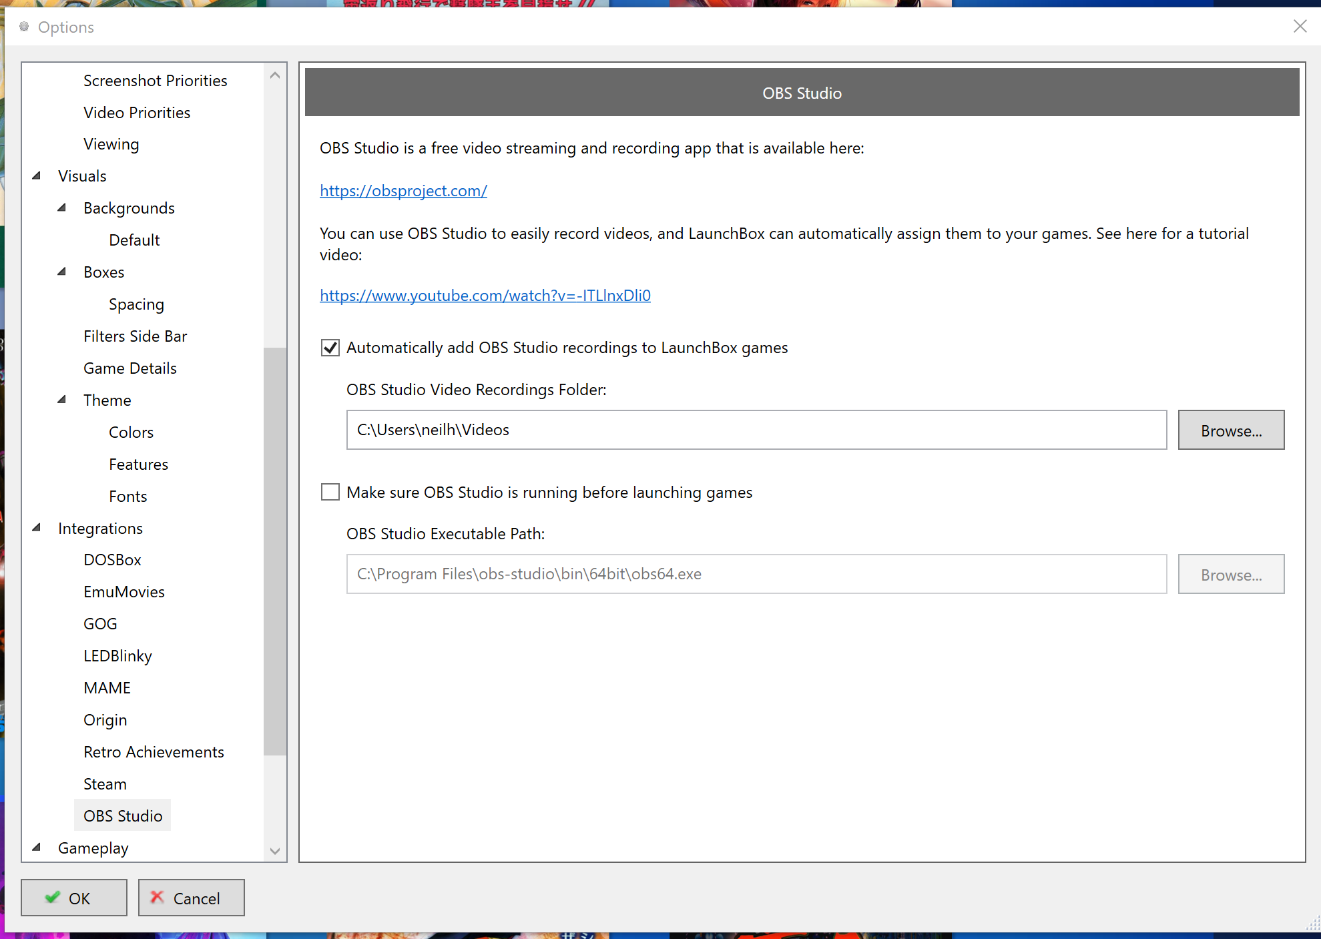This screenshot has height=939, width=1321.
Task: Open DOSBox integration settings
Action: click(x=112, y=560)
